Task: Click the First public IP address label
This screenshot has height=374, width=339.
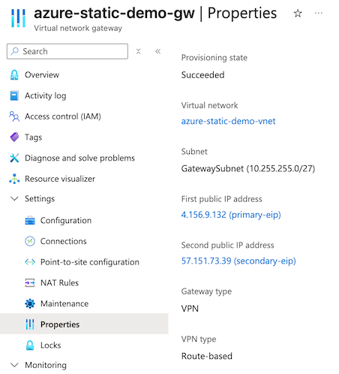Action: point(221,199)
